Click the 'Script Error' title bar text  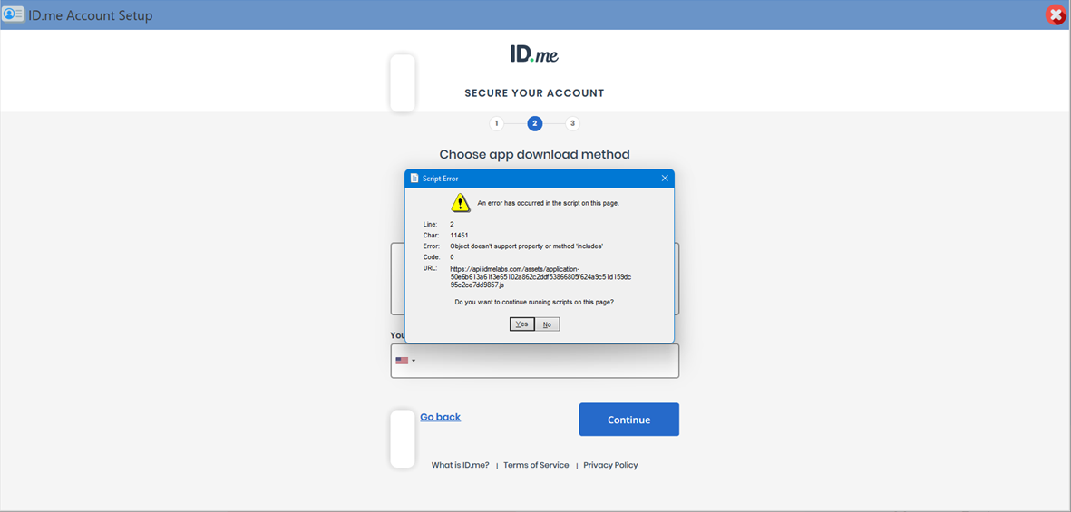click(441, 179)
